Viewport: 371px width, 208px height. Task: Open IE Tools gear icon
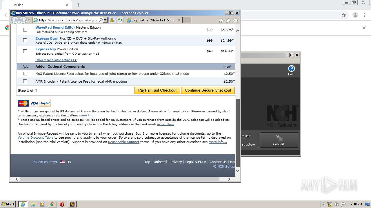click(x=235, y=21)
